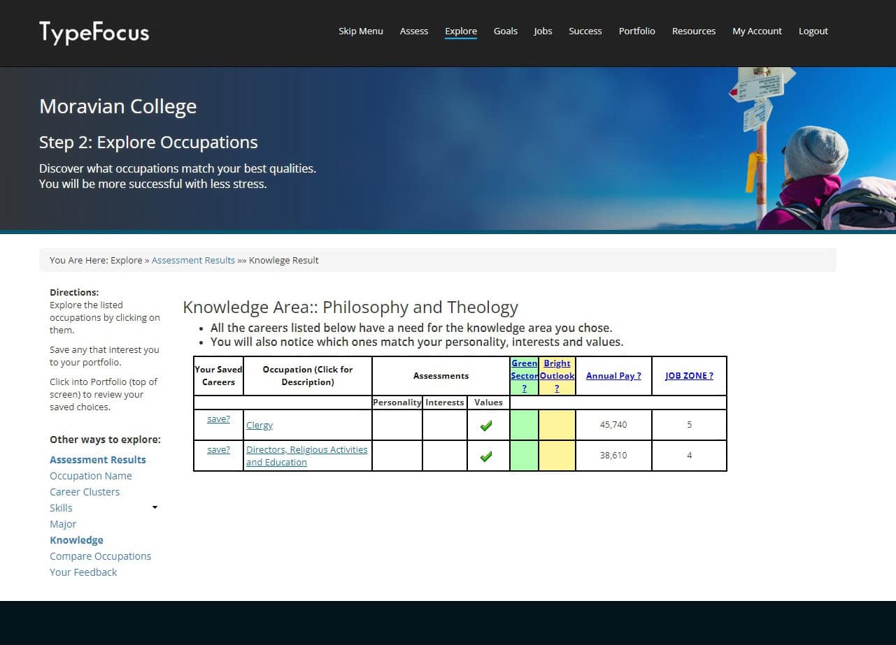Viewport: 896px width, 645px height.
Task: Click the green Values checkmark for Clergy
Action: (x=486, y=426)
